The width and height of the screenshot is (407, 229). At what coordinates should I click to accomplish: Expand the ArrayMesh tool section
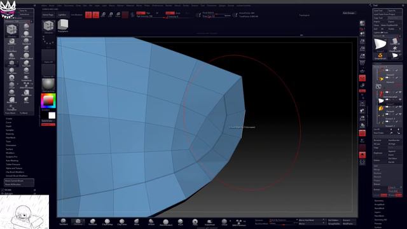click(379, 204)
